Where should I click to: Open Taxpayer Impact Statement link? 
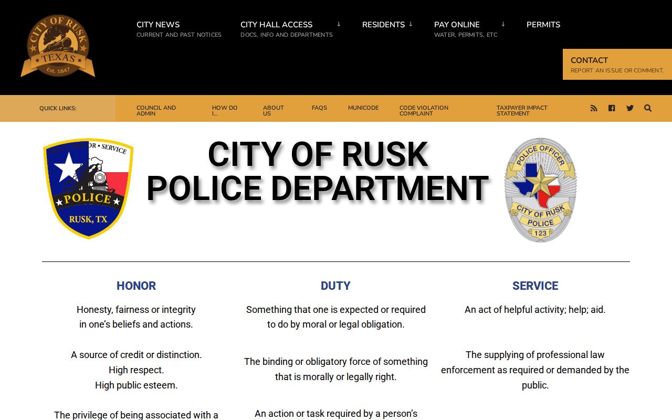522,110
